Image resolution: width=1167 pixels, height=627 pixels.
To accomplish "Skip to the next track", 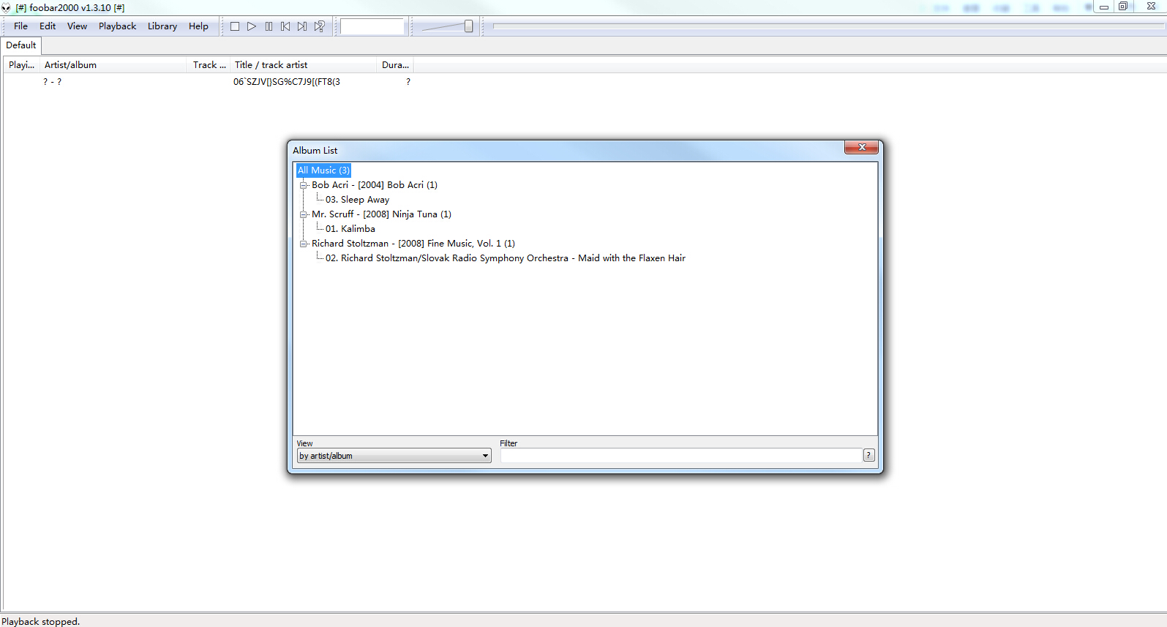I will coord(302,26).
